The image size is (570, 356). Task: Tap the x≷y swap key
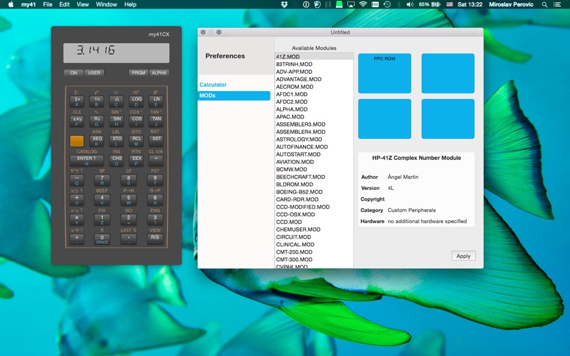(x=77, y=121)
